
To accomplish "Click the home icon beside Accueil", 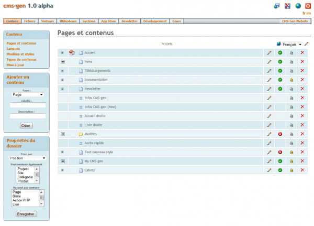I will (x=72, y=53).
